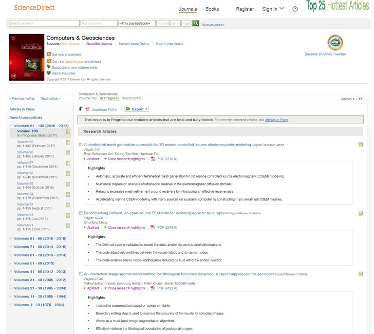Click the Advanced search link
Image resolution: width=374 pixels, height=334 pixels.
coord(213,24)
